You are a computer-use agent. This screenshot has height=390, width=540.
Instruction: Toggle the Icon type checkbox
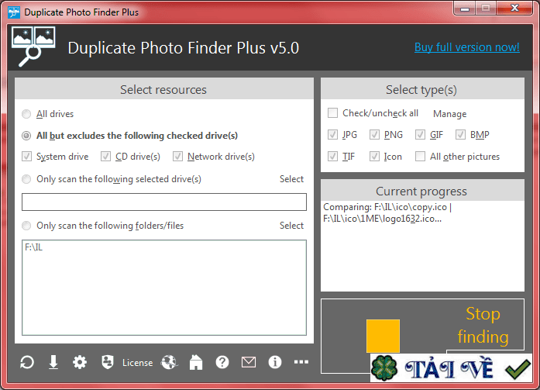375,157
